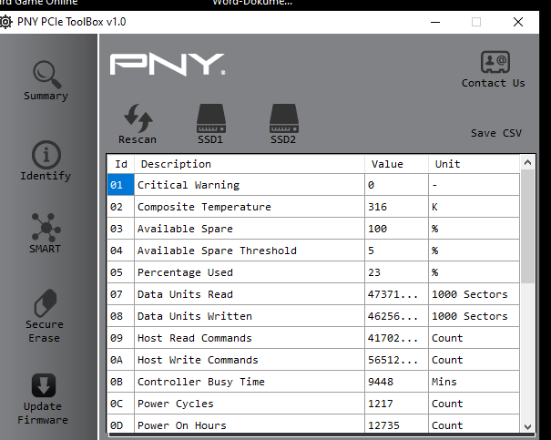Image resolution: width=551 pixels, height=440 pixels.
Task: Select the SSD1 drive icon
Action: [x=211, y=118]
